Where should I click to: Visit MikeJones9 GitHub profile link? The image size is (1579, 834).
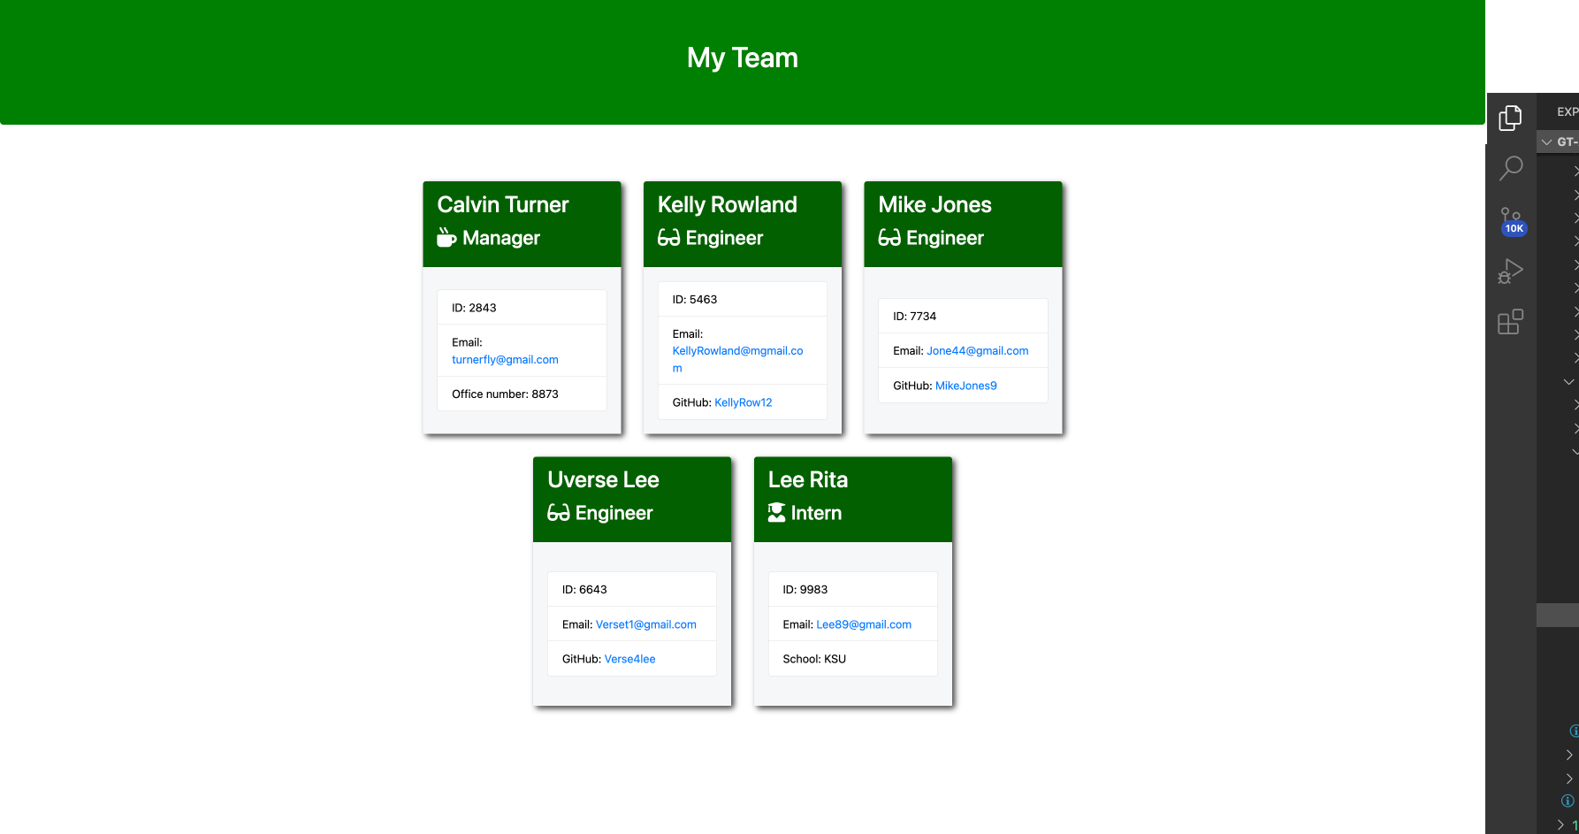pyautogui.click(x=966, y=386)
